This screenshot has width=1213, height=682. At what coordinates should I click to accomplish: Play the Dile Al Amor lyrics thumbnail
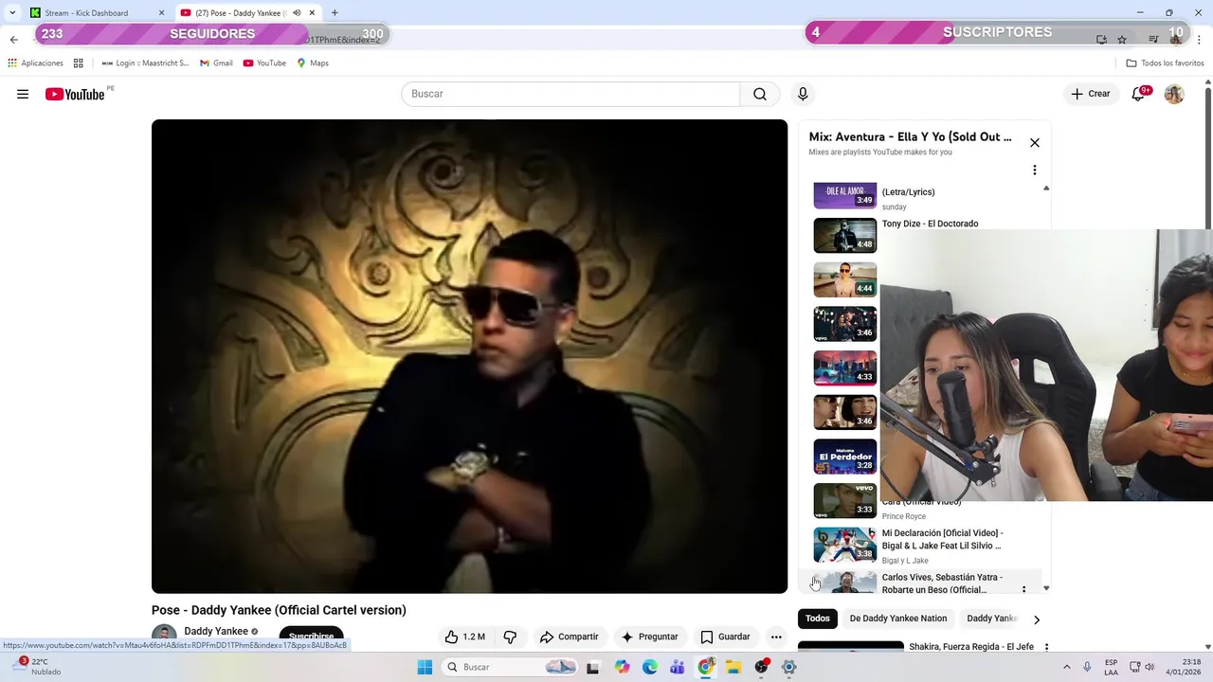coord(845,196)
